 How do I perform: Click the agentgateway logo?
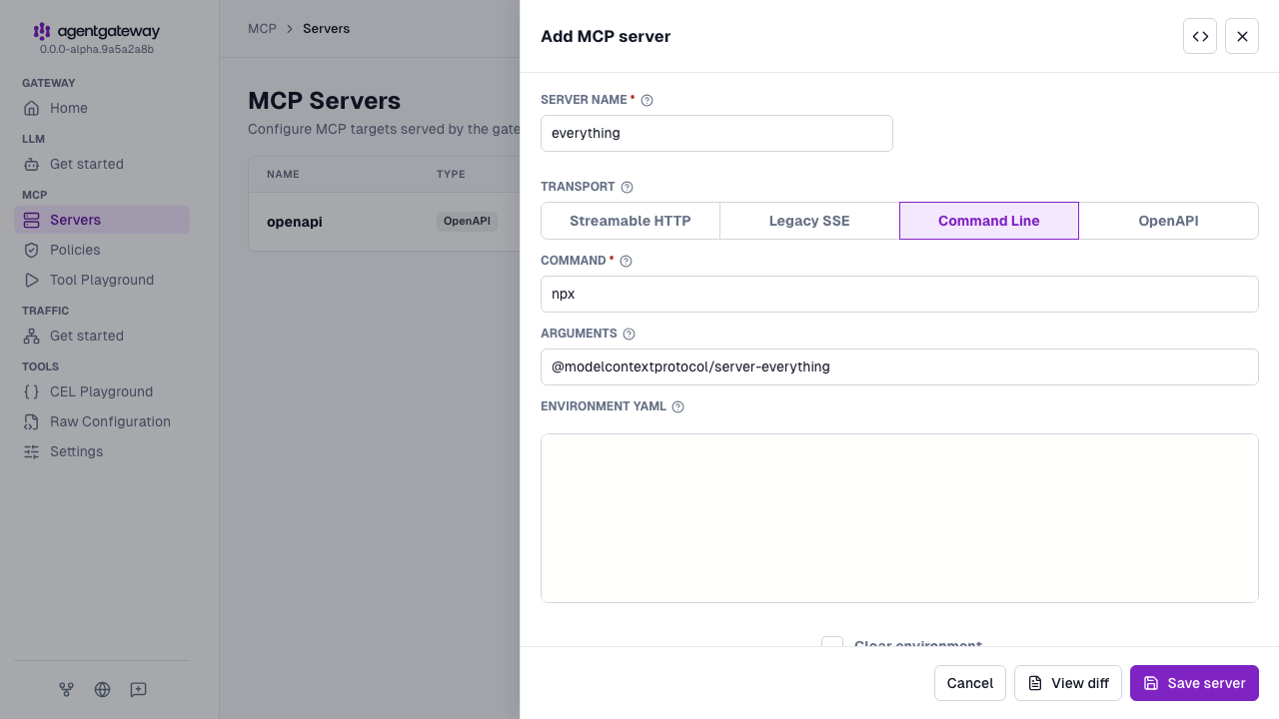pyautogui.click(x=97, y=31)
